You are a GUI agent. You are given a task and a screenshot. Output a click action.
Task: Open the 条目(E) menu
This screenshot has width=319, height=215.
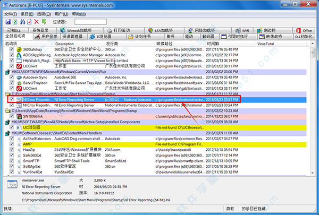click(x=27, y=14)
